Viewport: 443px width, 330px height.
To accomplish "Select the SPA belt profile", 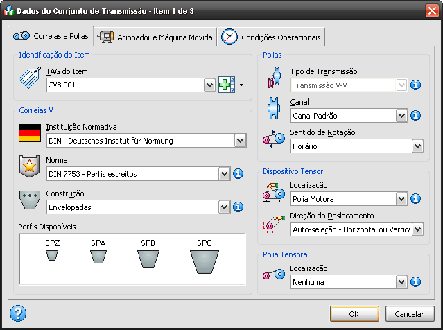I will (x=98, y=251).
